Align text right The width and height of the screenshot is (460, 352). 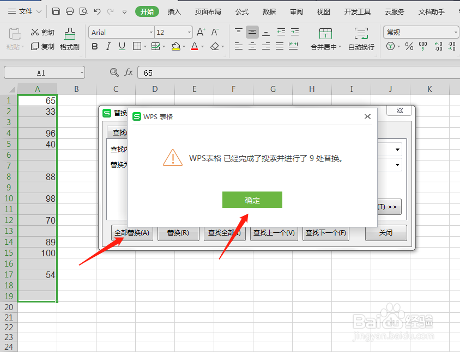(266, 46)
